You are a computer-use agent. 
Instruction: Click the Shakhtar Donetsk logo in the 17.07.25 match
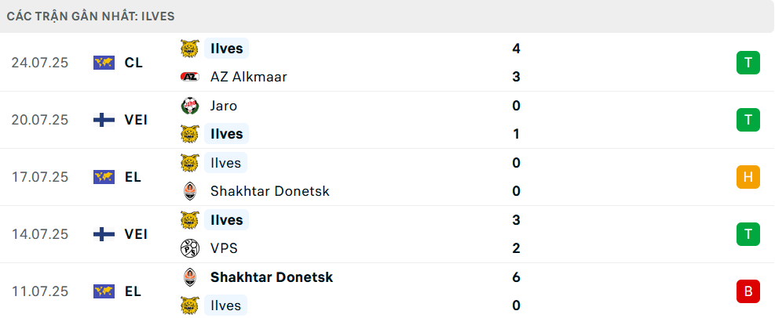point(190,191)
